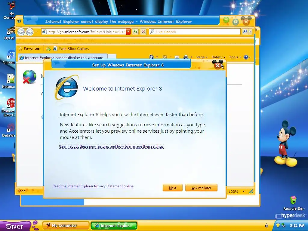Start search with the magnifier button
Screen dimensions: 308x231
pos(245,31)
